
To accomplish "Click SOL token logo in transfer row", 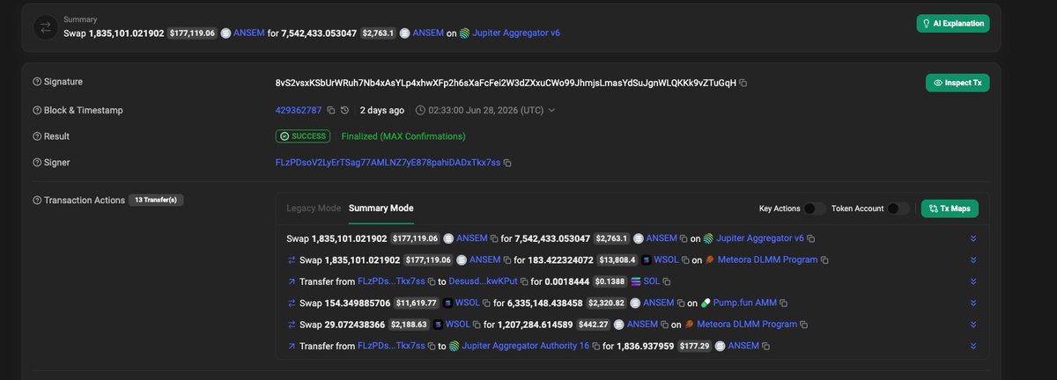I will click(634, 281).
